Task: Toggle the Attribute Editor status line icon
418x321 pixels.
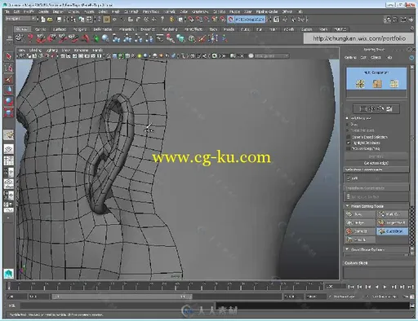Action: point(395,20)
